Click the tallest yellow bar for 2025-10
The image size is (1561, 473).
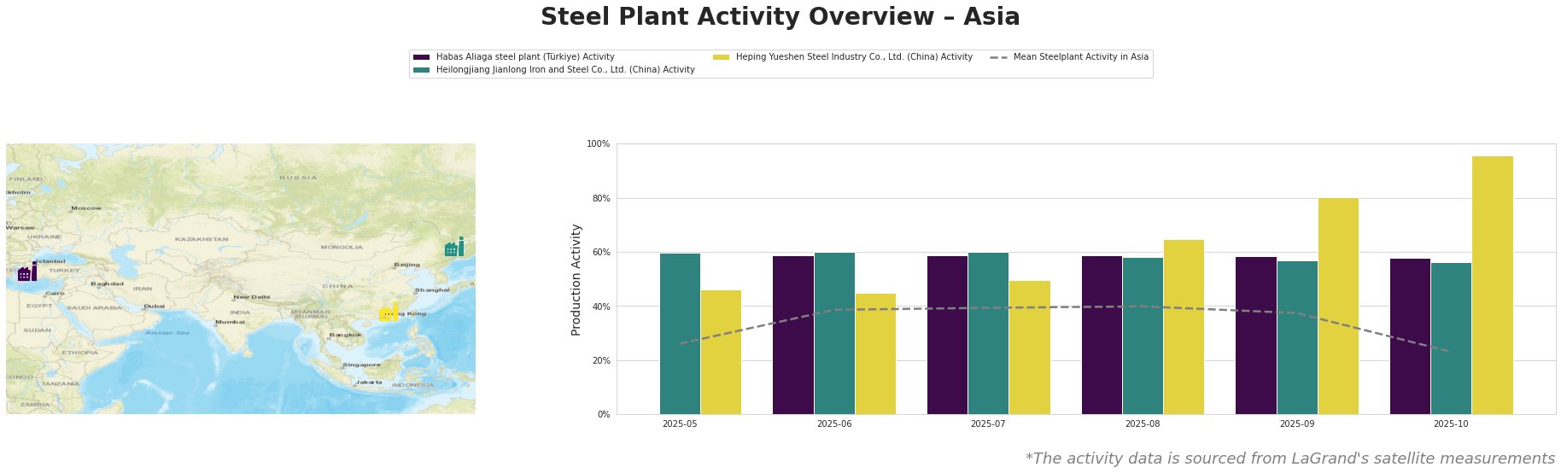(1492, 285)
